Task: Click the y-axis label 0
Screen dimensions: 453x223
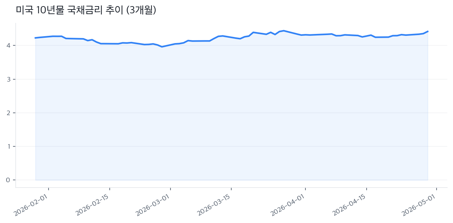Action: [8, 180]
